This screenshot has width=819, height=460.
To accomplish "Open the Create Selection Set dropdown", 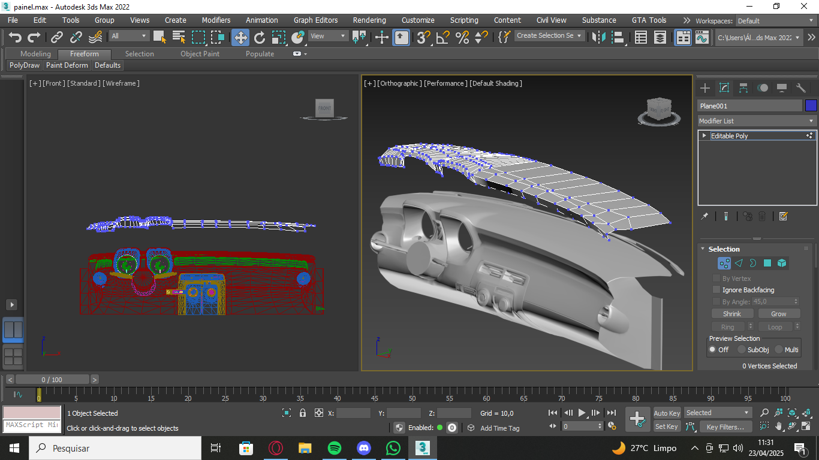I will pos(549,36).
